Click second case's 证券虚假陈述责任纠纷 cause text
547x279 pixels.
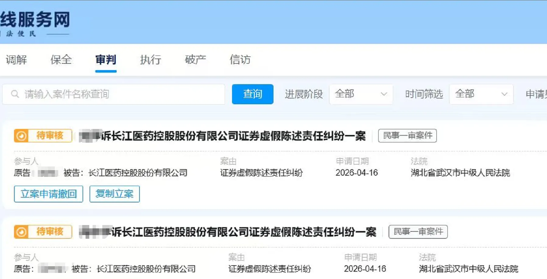[270, 269]
